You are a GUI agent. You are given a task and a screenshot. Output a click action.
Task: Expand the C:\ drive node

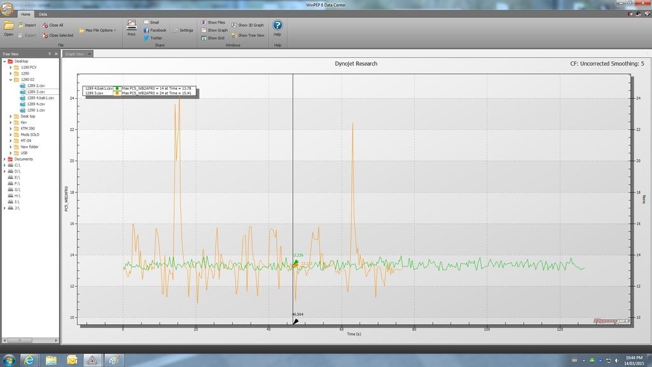pyautogui.click(x=4, y=165)
